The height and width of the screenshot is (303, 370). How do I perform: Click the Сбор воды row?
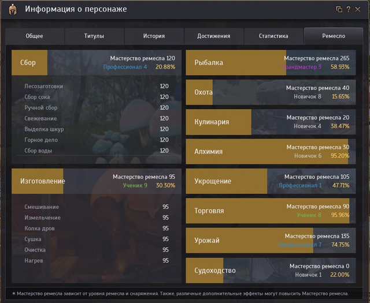click(x=97, y=151)
